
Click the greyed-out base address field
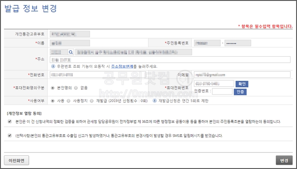point(133,52)
